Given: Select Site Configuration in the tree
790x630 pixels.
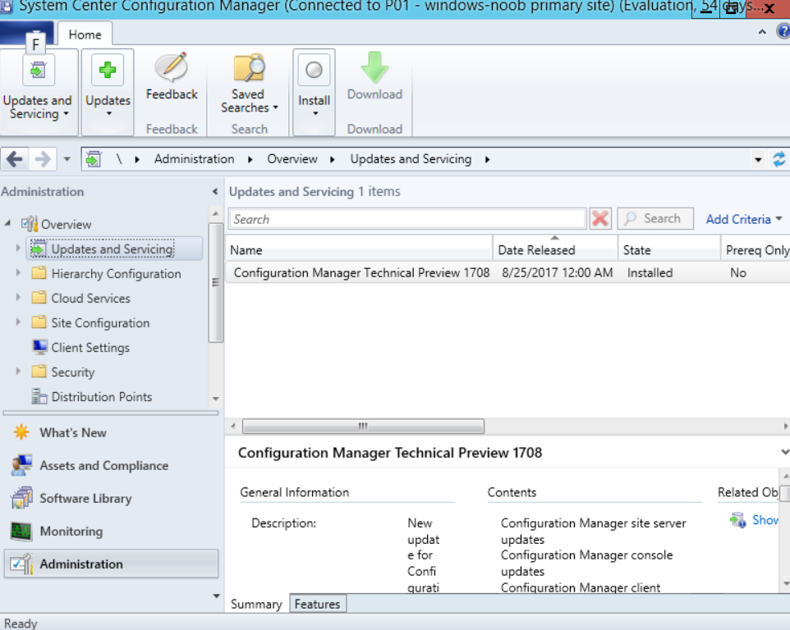Looking at the screenshot, I should (x=100, y=322).
